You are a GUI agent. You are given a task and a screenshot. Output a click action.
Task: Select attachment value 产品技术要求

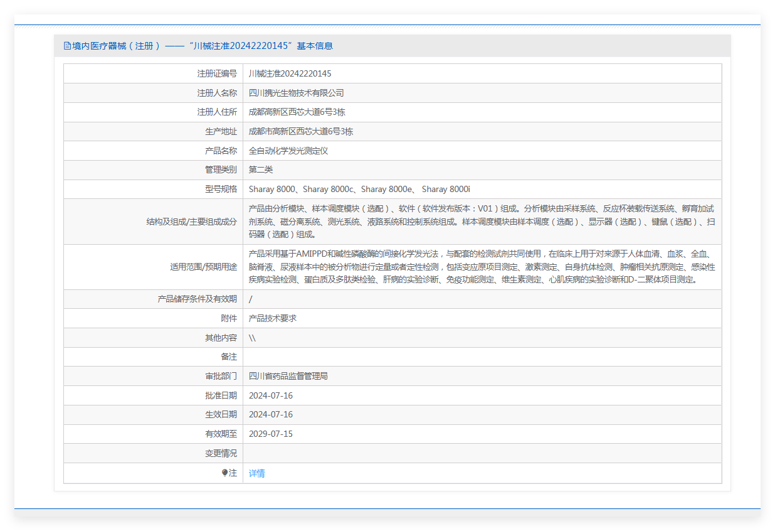point(273,318)
